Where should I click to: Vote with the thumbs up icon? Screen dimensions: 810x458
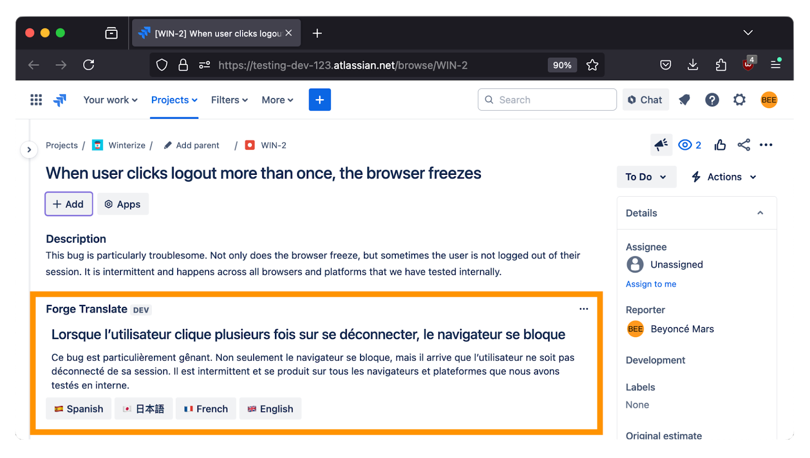coord(719,145)
